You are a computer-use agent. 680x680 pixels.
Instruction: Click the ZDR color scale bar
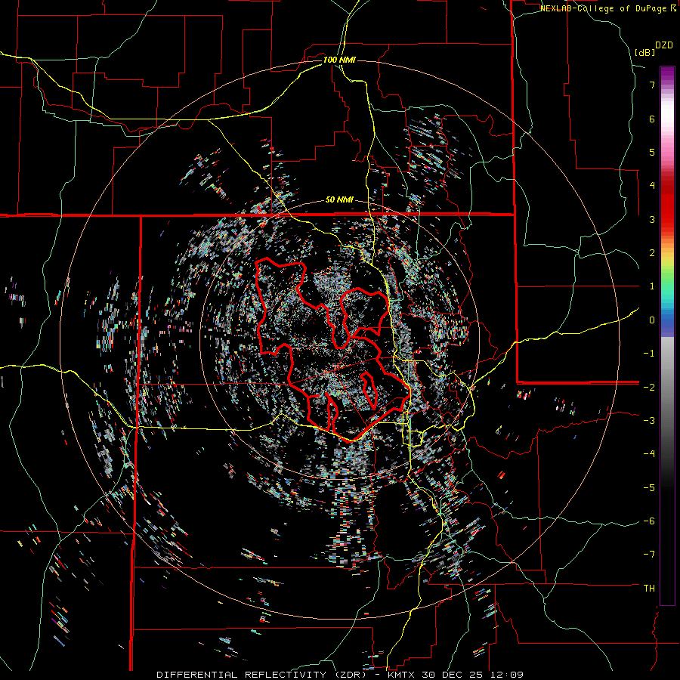click(667, 335)
